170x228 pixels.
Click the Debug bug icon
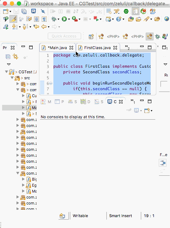tap(54, 19)
